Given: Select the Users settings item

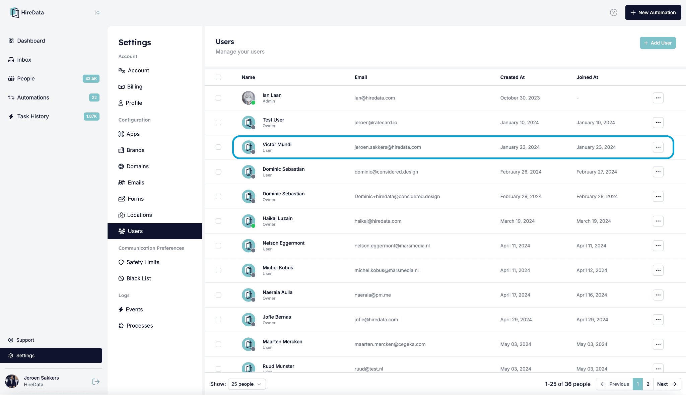Looking at the screenshot, I should pos(155,231).
